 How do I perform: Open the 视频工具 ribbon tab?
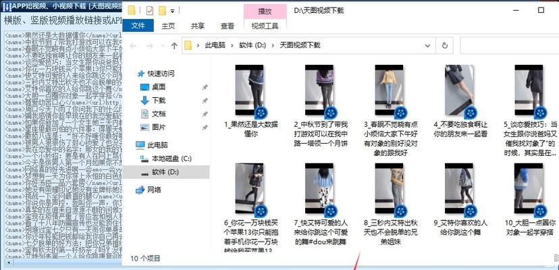tap(265, 26)
